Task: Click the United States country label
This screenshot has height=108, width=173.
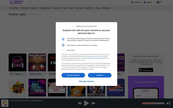Action: 35,14
